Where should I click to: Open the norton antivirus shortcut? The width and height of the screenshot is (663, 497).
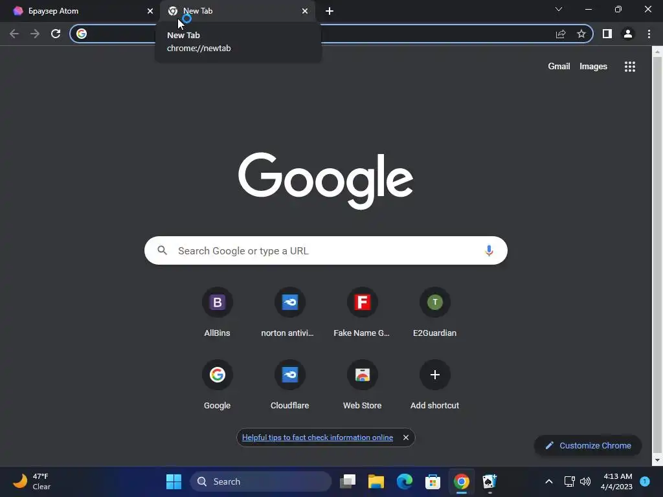(289, 313)
